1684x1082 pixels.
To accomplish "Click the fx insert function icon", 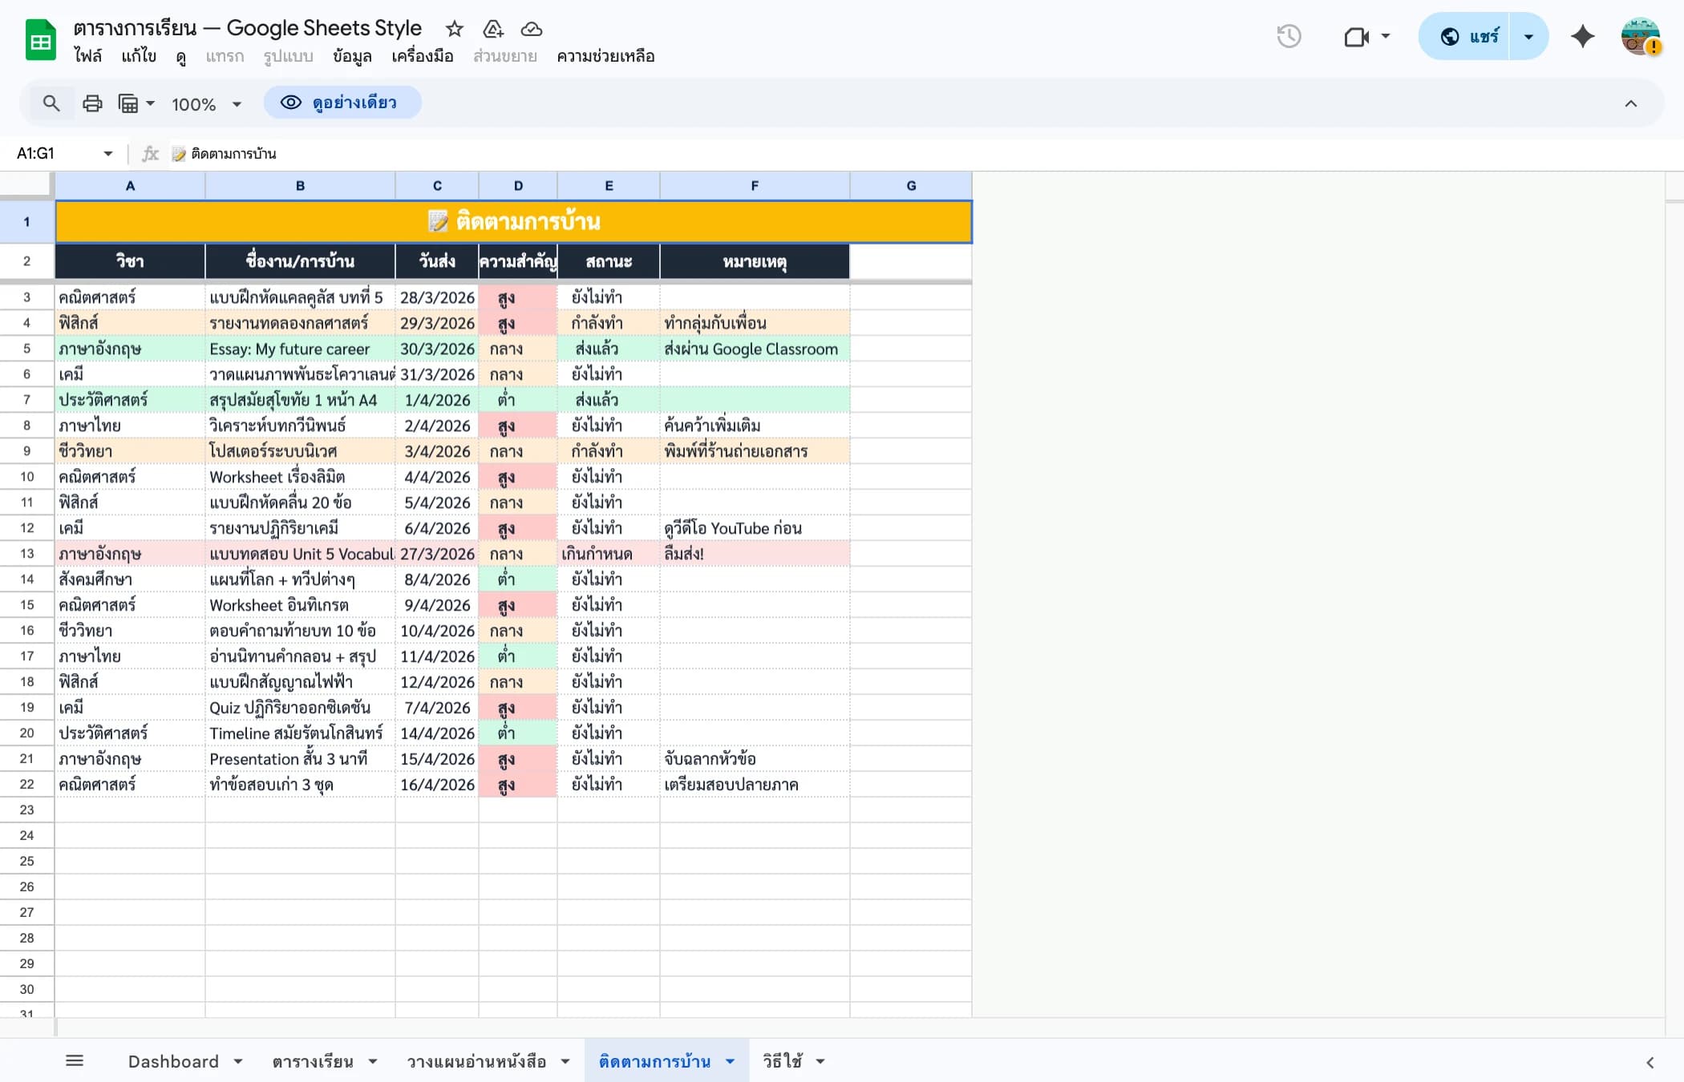I will tap(149, 153).
